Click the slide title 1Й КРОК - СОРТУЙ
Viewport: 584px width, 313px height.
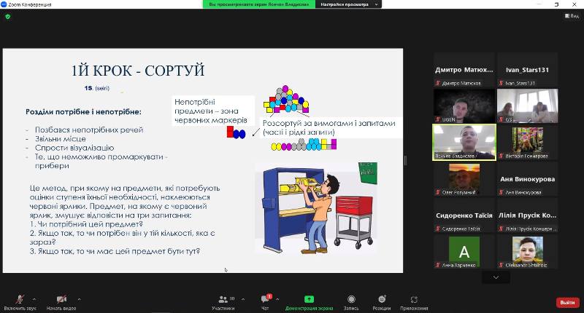138,71
